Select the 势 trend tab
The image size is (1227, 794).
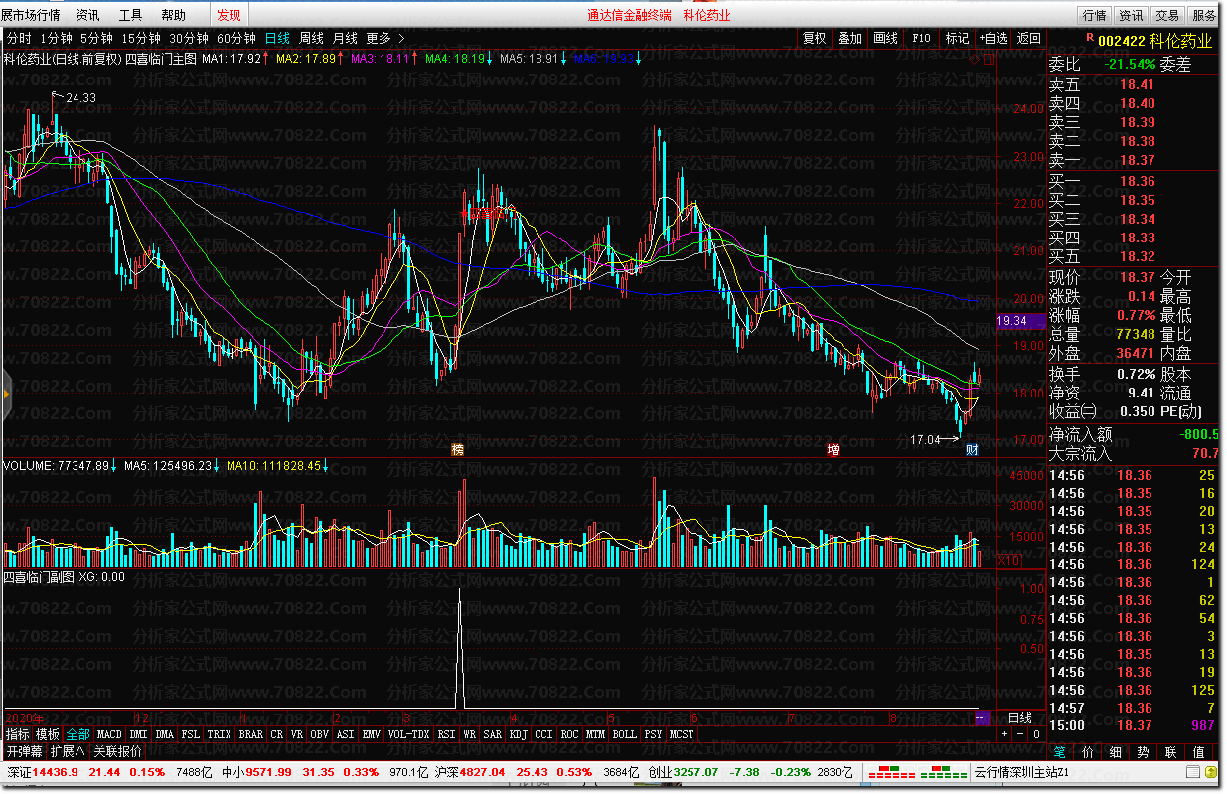1144,752
